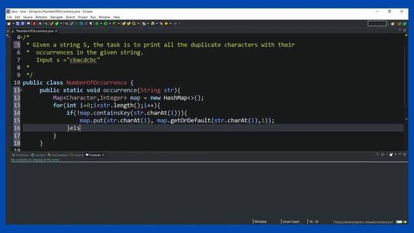Image resolution: width=414 pixels, height=233 pixels.
Task: Run the program with green Run icon
Action: (x=105, y=23)
